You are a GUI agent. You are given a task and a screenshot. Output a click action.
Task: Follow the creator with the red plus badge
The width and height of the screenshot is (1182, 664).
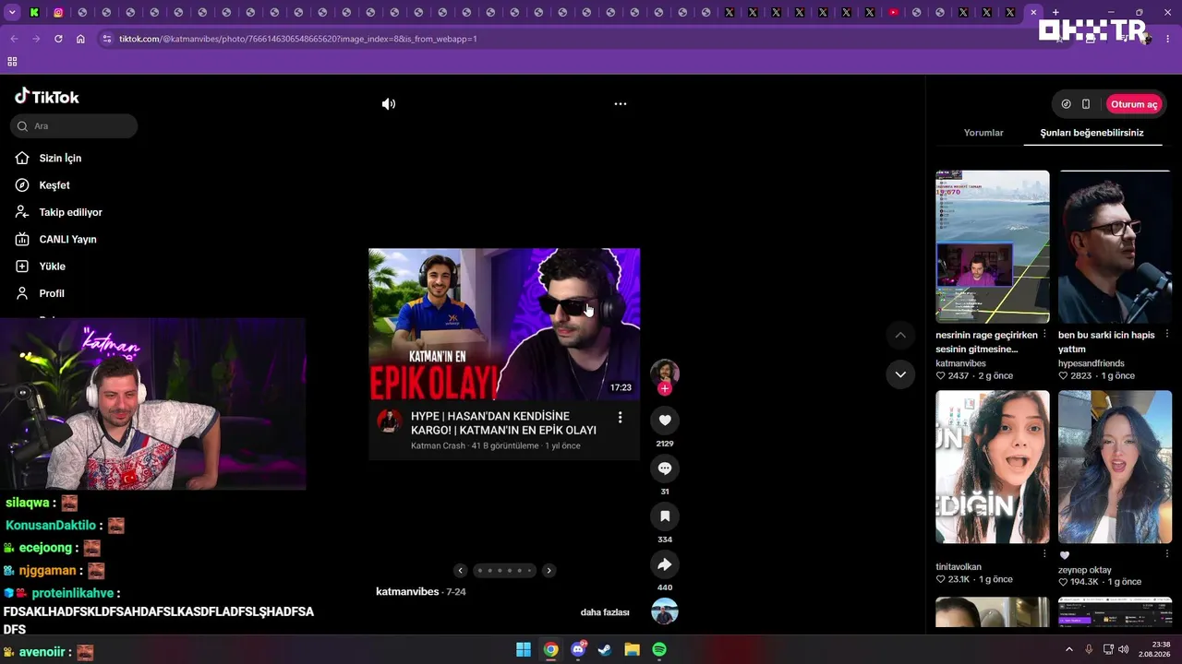pos(665,389)
